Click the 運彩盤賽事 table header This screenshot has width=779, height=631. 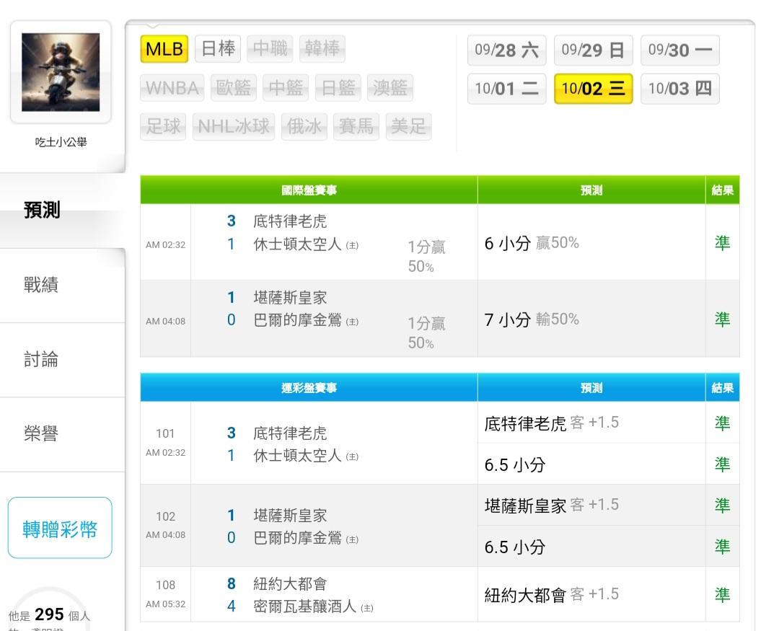point(309,388)
